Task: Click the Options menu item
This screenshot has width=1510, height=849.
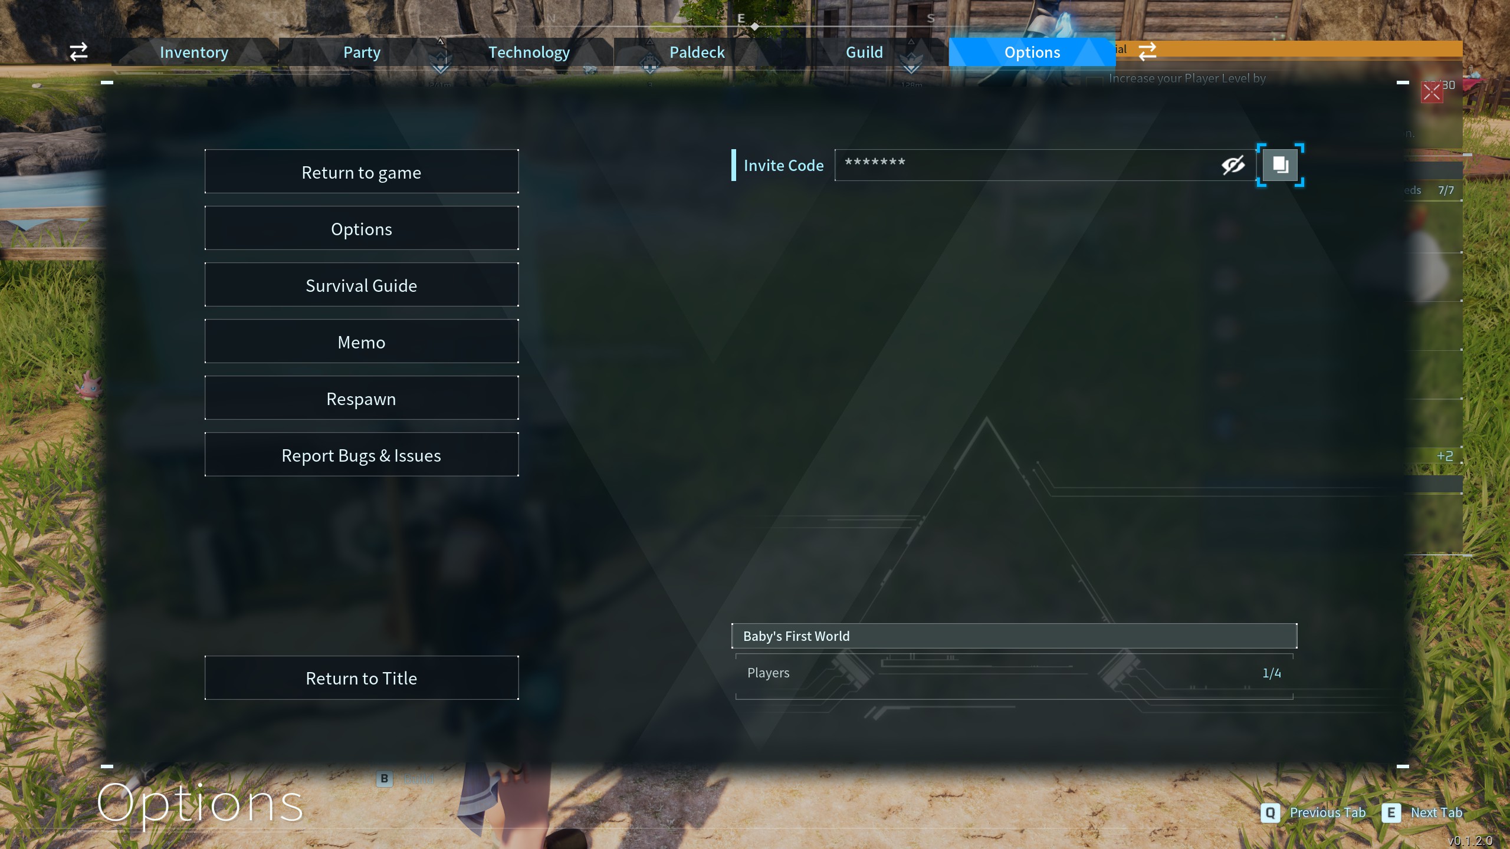Action: point(362,228)
